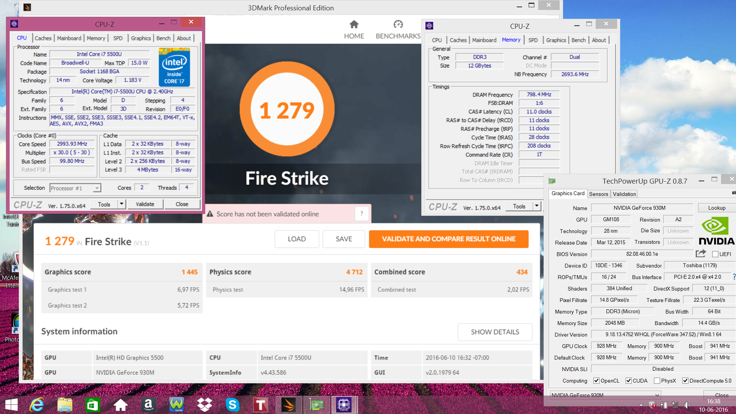Toggle the DirectCompute 5.0 checkbox
The height and width of the screenshot is (414, 736).
click(x=685, y=381)
